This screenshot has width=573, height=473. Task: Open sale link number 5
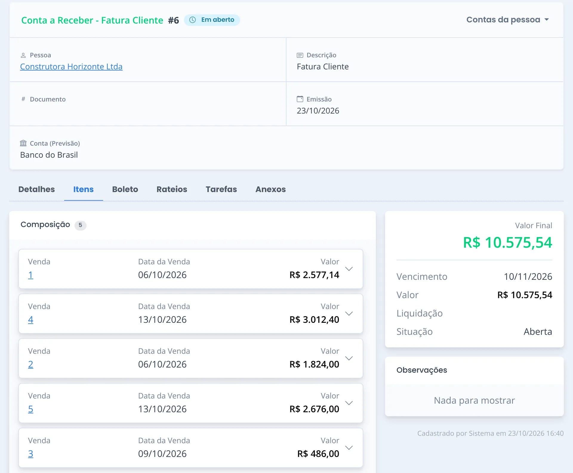pos(31,409)
